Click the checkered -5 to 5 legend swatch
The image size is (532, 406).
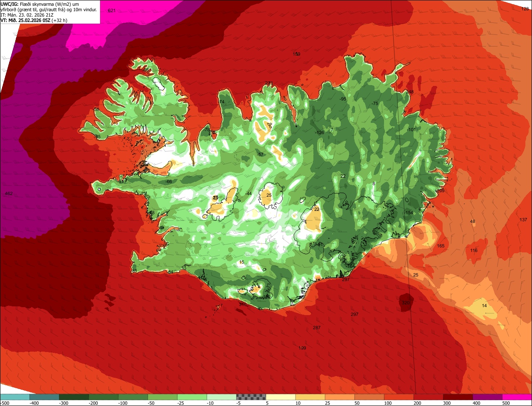point(251,397)
